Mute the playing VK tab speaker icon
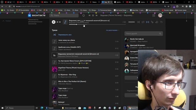 point(109,2)
